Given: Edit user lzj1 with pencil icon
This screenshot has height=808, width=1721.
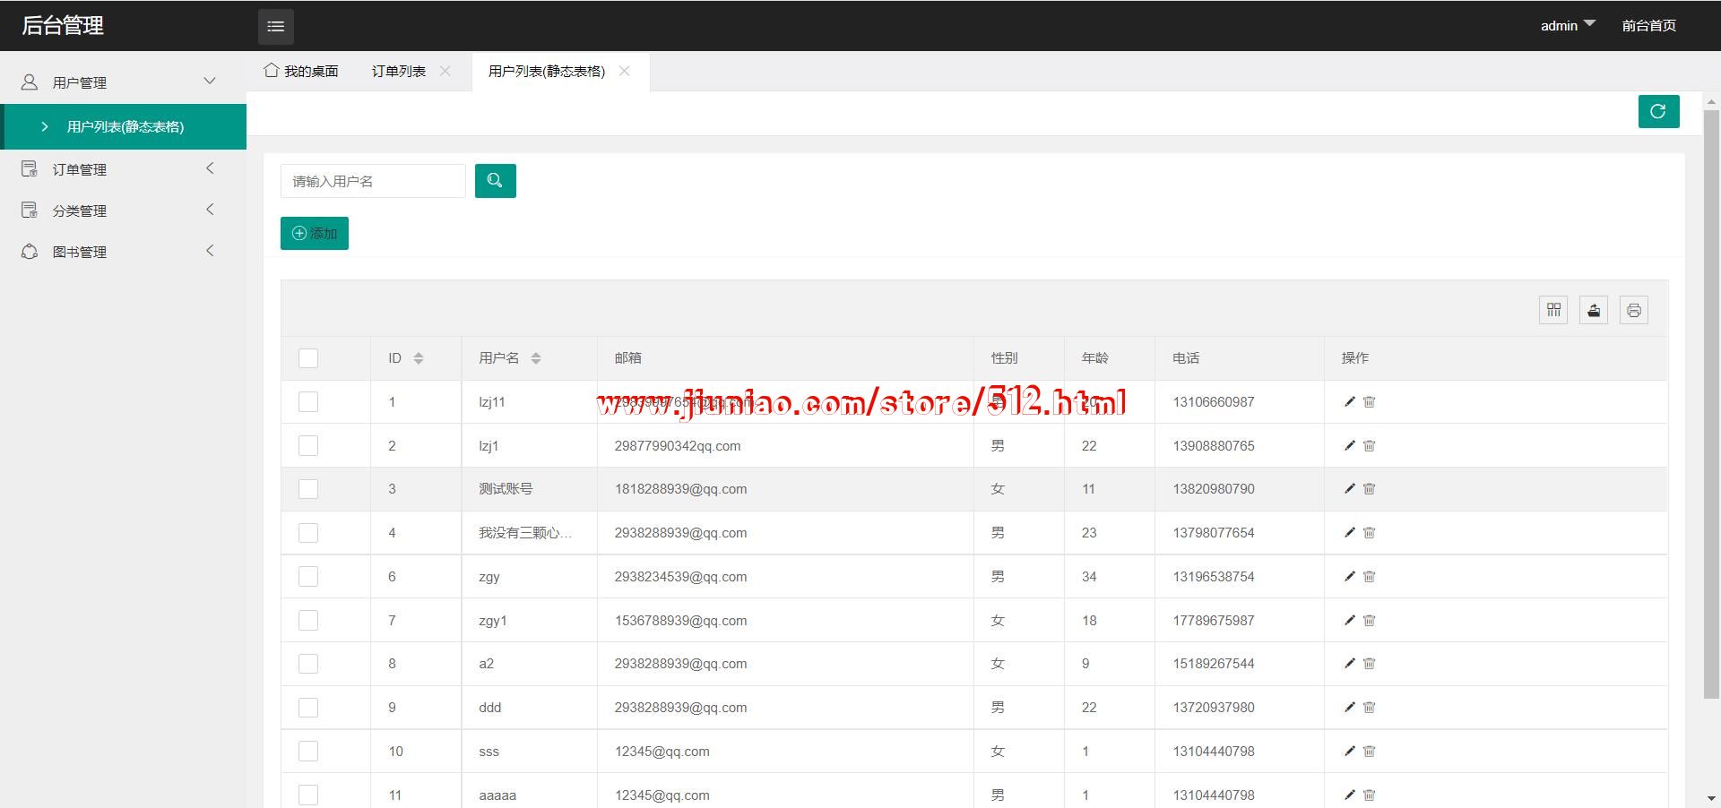Looking at the screenshot, I should 1349,445.
